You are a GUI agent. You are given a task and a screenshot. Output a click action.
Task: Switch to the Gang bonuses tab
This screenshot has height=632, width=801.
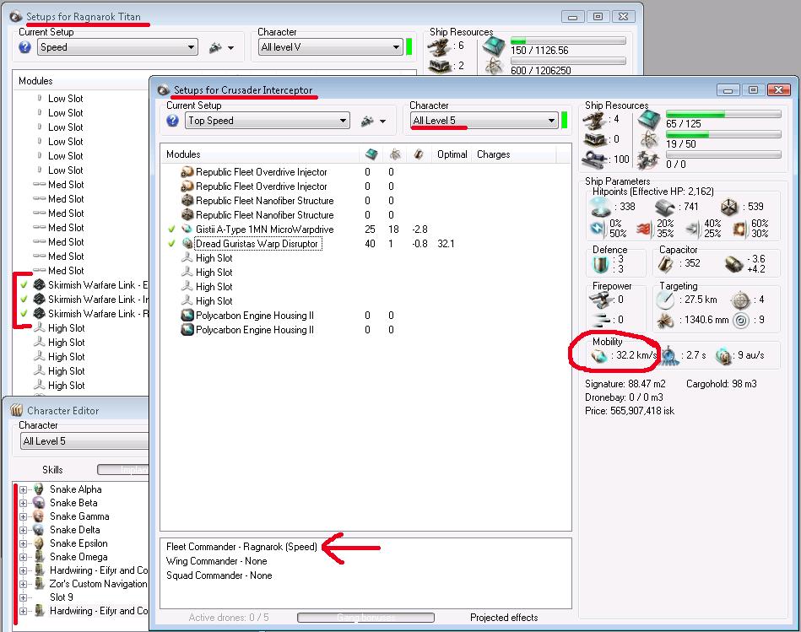(x=365, y=618)
